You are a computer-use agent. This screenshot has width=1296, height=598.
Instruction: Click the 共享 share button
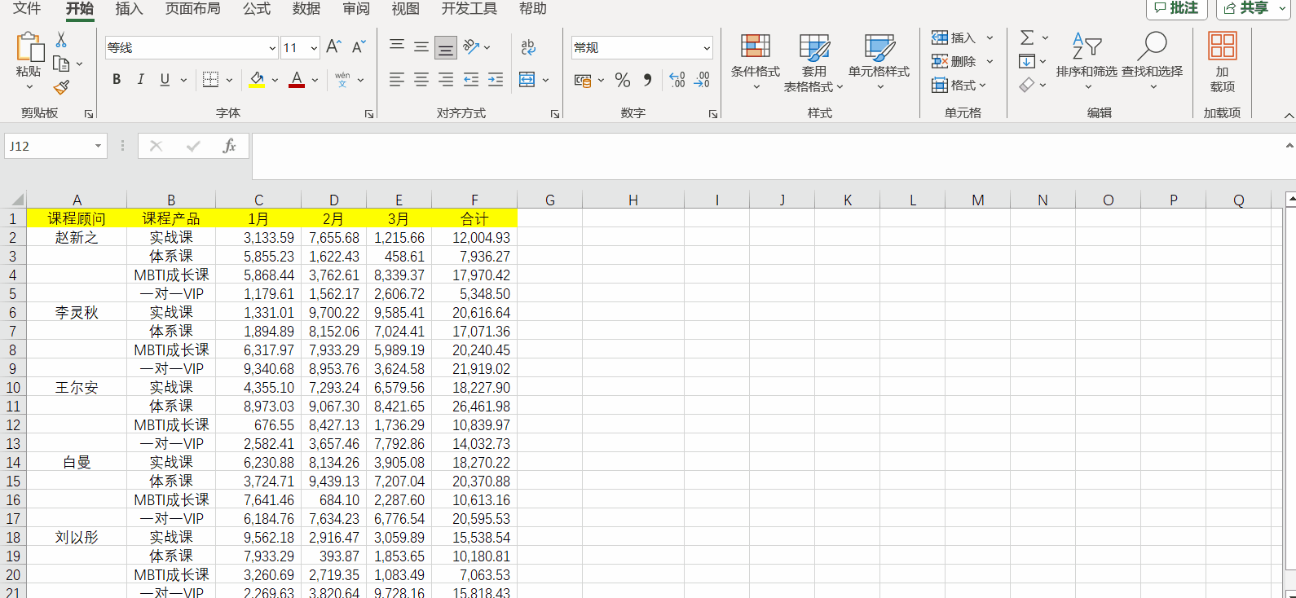1246,8
